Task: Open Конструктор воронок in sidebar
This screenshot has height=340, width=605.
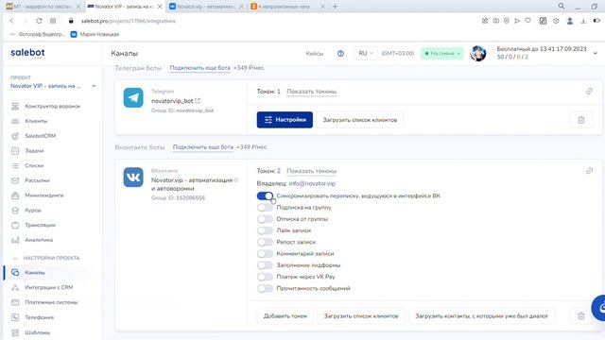Action: point(53,106)
